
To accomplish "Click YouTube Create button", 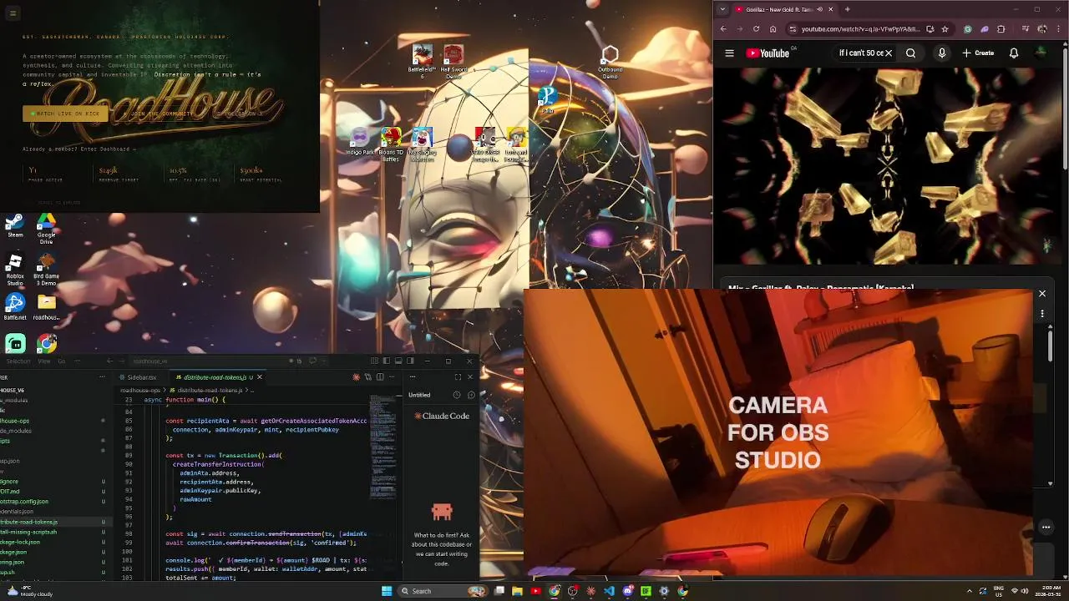I will point(978,53).
